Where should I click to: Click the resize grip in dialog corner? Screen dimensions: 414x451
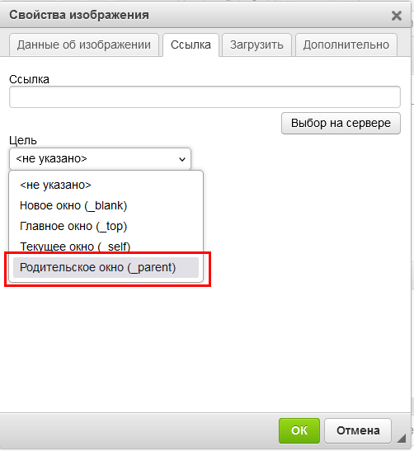pyautogui.click(x=402, y=438)
